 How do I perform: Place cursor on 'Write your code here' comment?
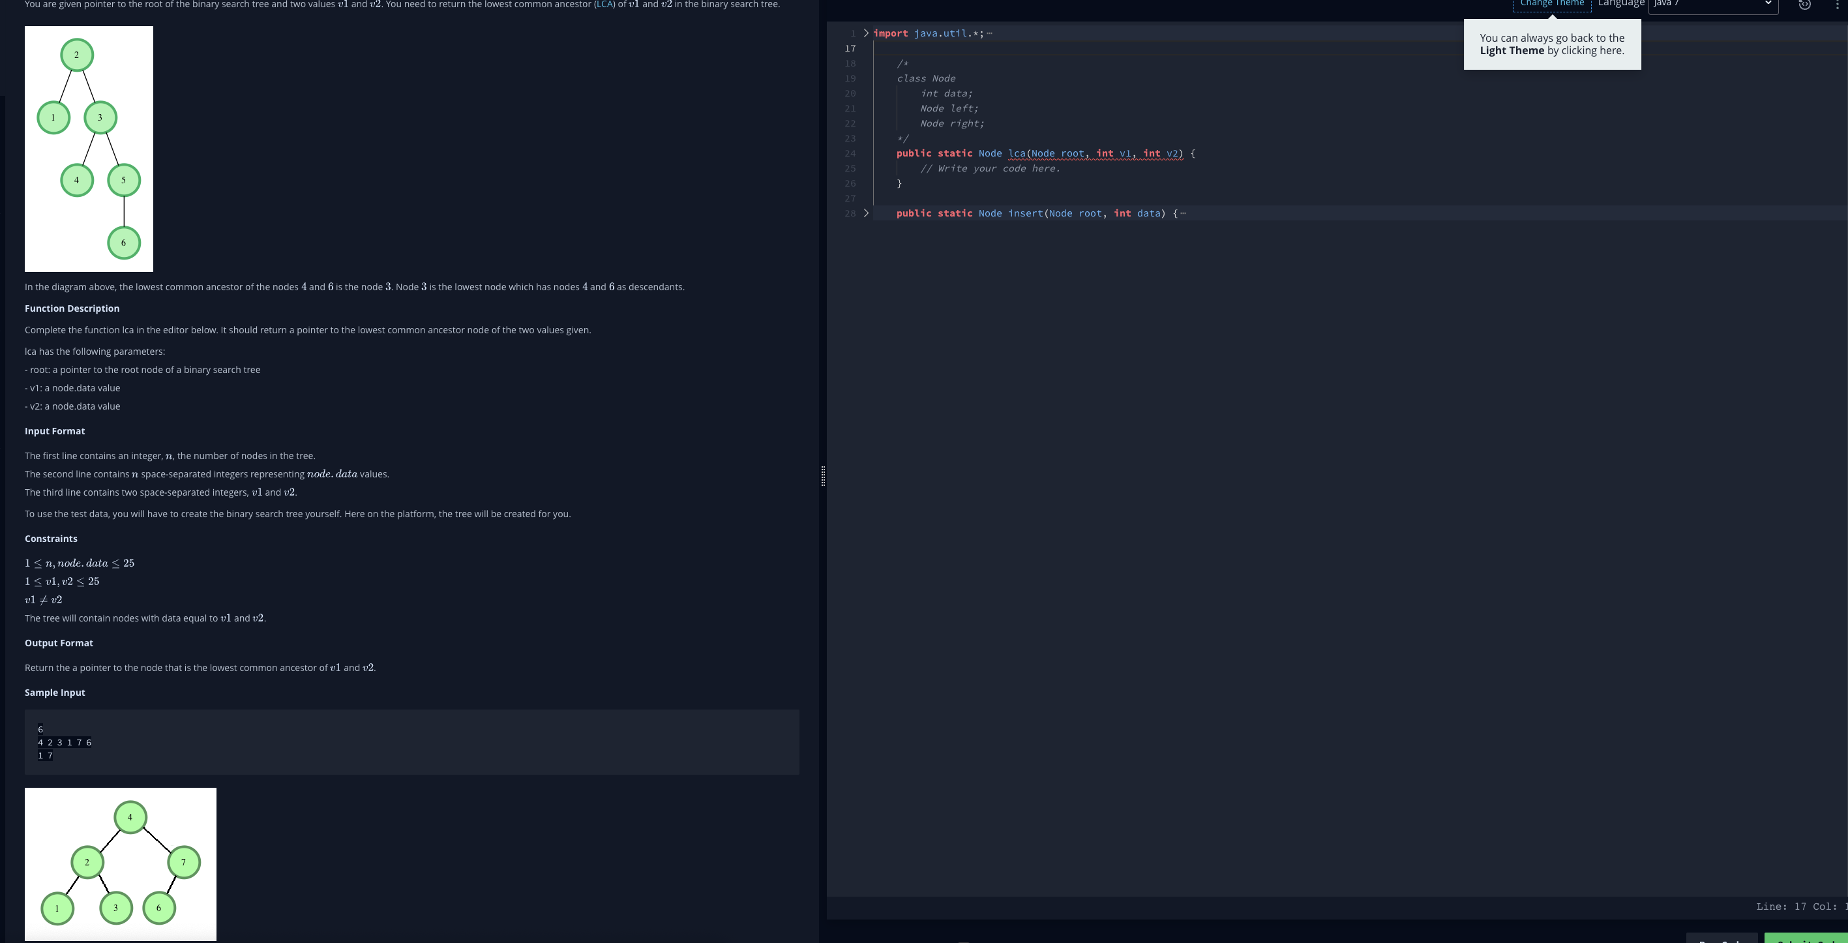[990, 169]
